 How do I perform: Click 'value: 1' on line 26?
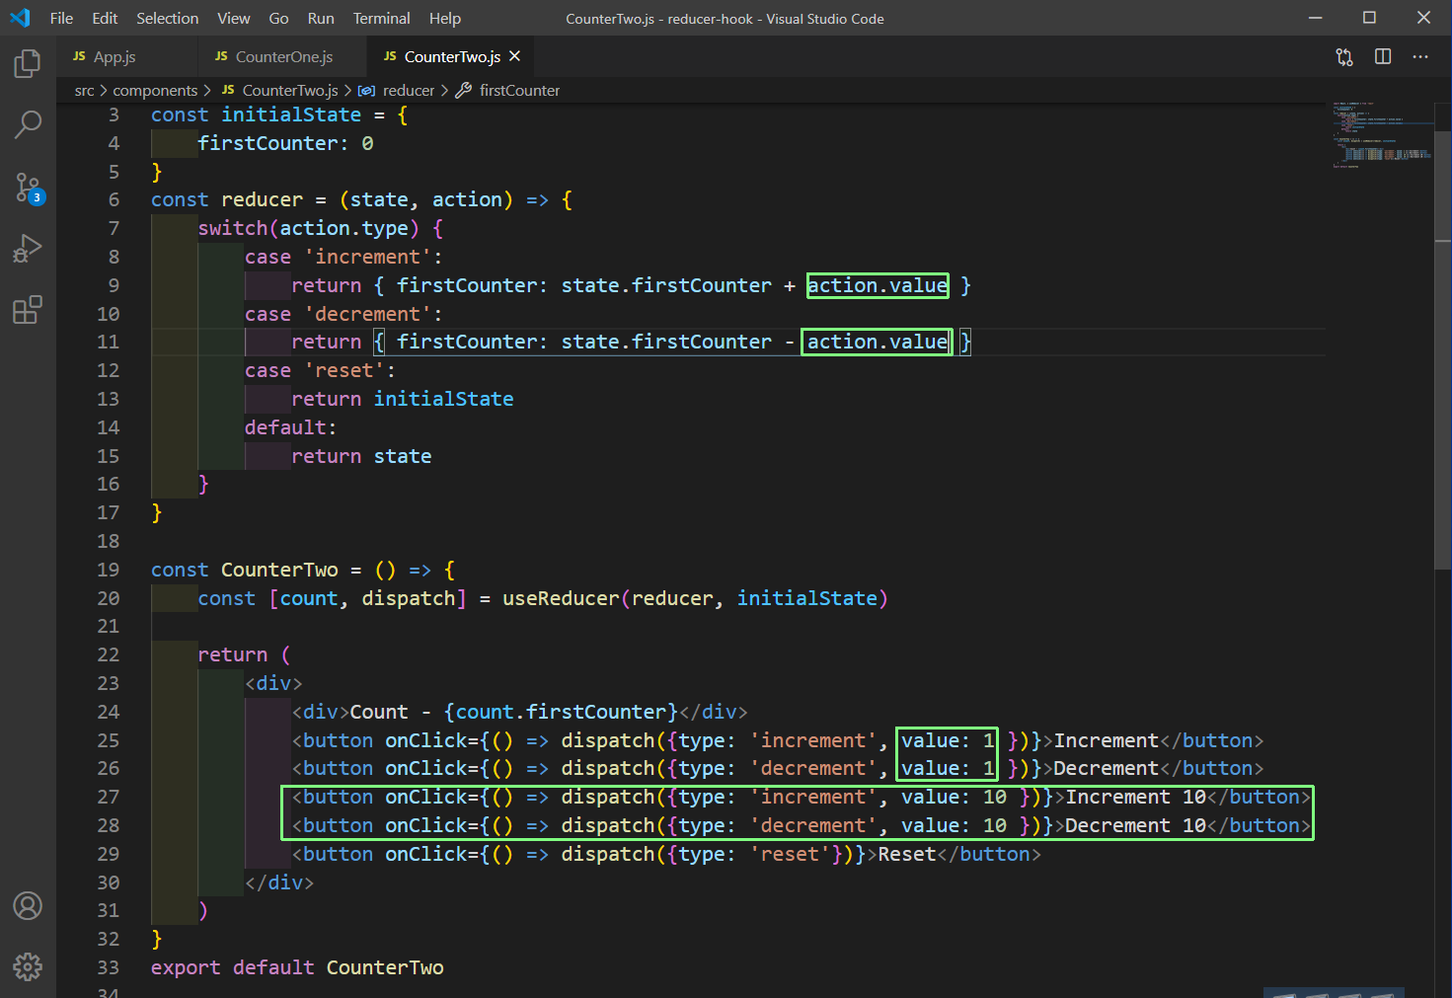948,768
